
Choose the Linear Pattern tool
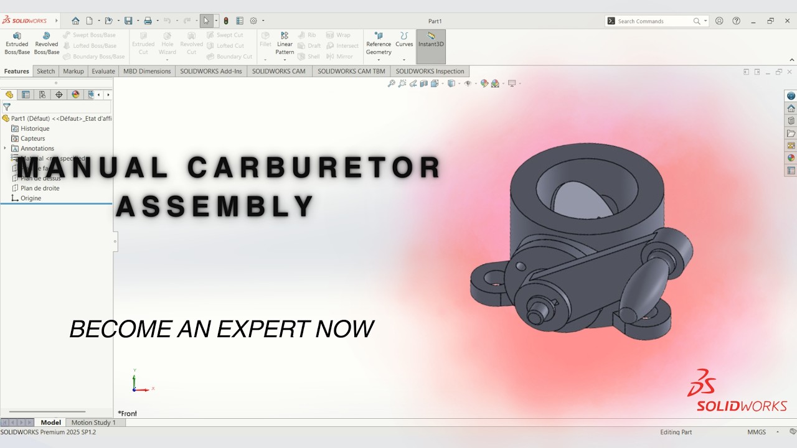coord(285,44)
